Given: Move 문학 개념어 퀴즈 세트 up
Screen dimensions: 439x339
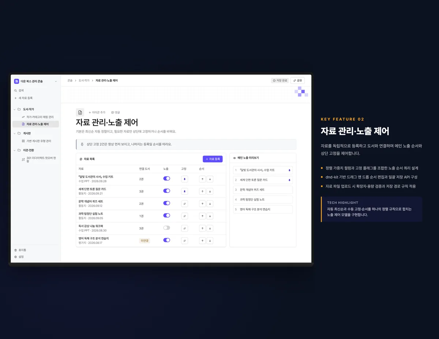Looking at the screenshot, I should [202, 204].
